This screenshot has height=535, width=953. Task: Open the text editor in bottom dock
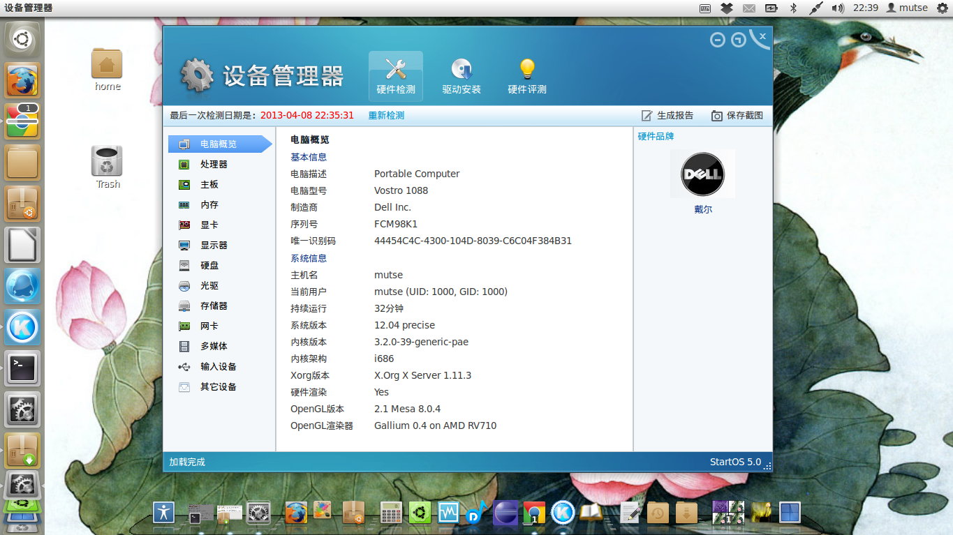[630, 513]
